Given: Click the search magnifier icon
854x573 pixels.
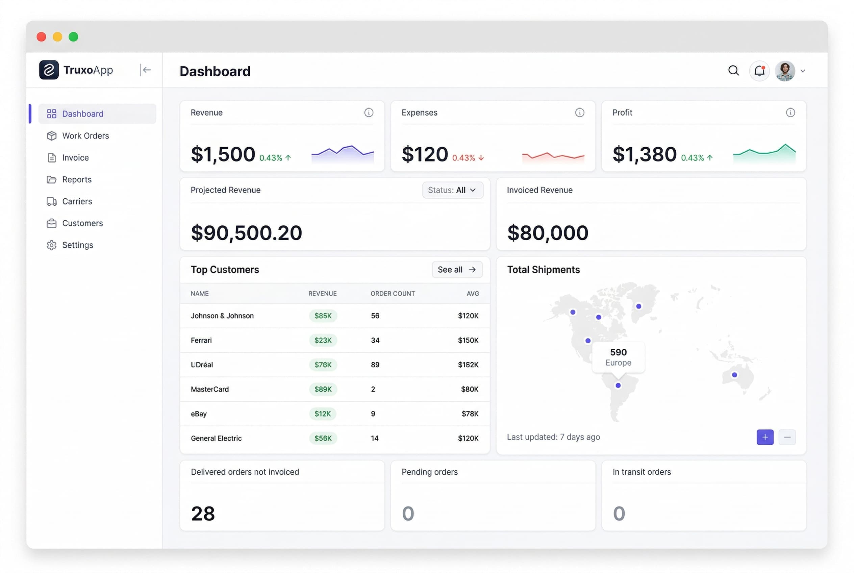Looking at the screenshot, I should pyautogui.click(x=733, y=71).
